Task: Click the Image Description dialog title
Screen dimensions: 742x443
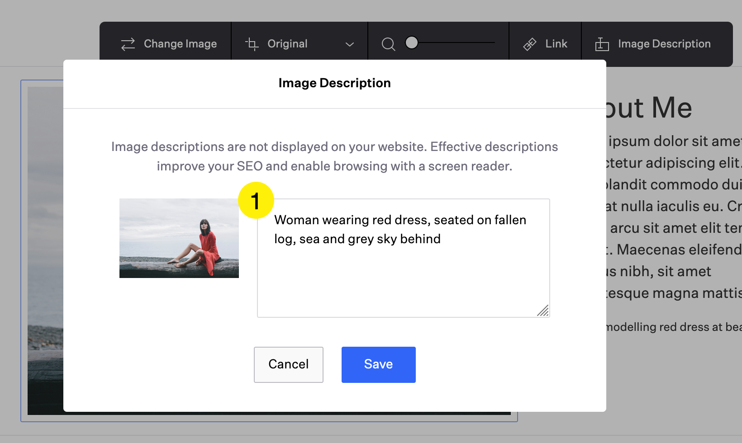Action: pyautogui.click(x=334, y=83)
